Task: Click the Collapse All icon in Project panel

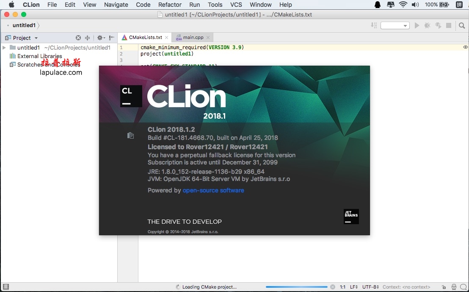Action: coord(87,38)
